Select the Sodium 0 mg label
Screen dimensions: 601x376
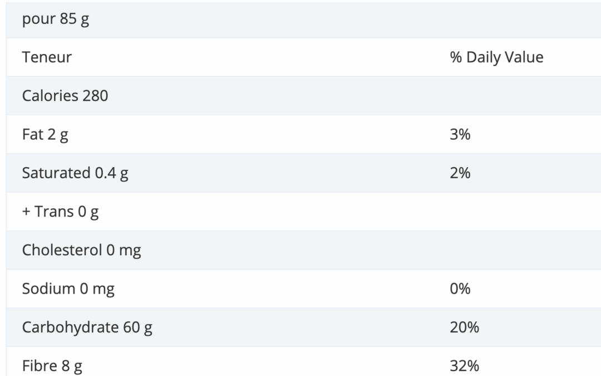click(x=68, y=289)
